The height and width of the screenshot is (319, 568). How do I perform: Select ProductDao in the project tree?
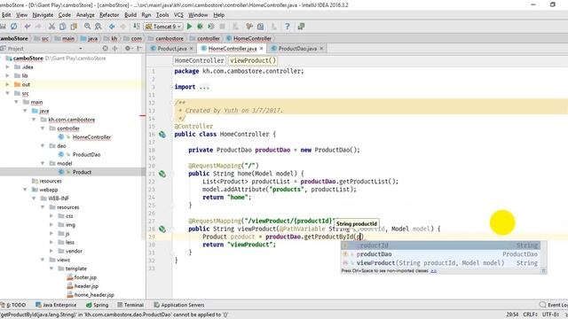coord(86,154)
